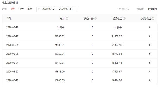162x91 pixels.
Task: Click the date cell 2020-05-27
Action: tap(12, 36)
